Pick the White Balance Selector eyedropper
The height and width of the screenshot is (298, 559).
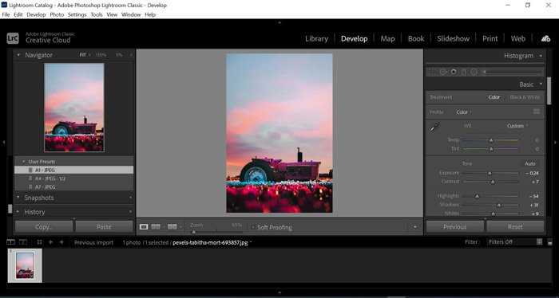pos(434,127)
